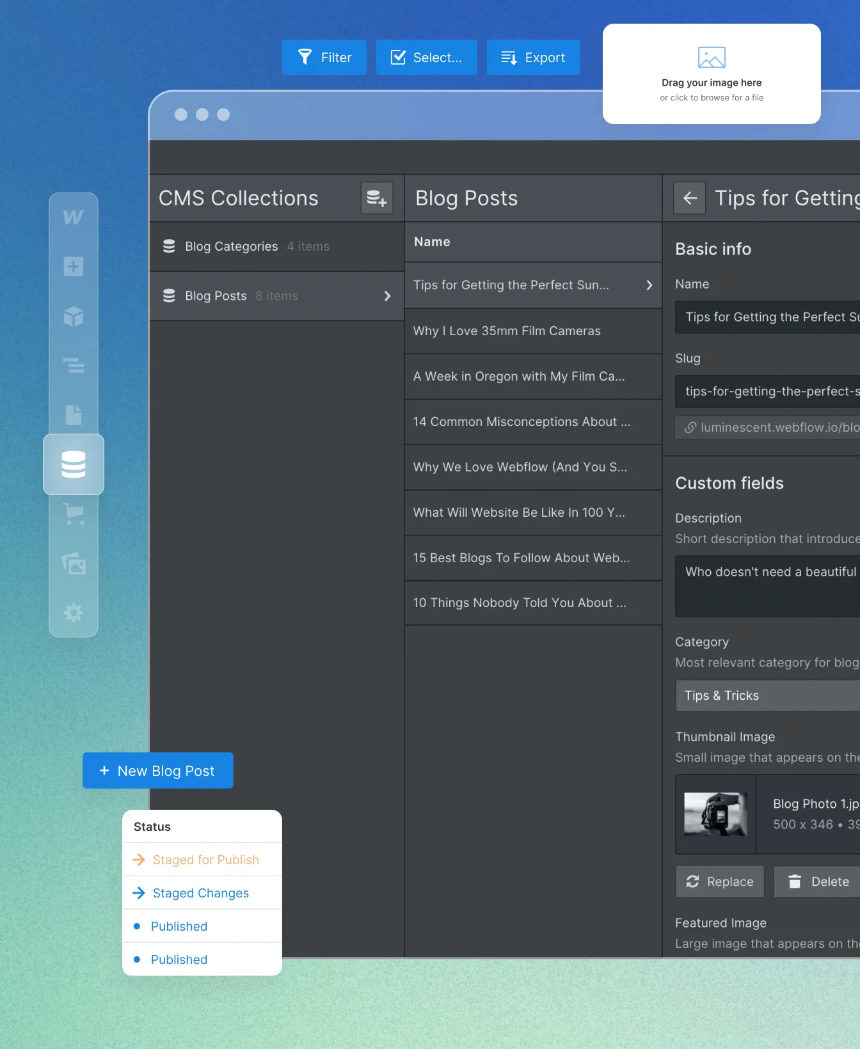Edit the Description text area
Screen dimensions: 860x1049
click(768, 586)
